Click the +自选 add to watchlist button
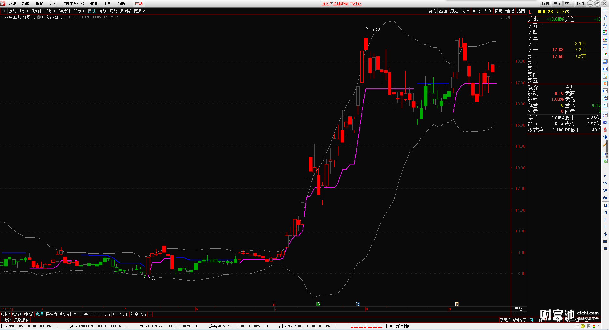The width and height of the screenshot is (609, 330). 510,11
